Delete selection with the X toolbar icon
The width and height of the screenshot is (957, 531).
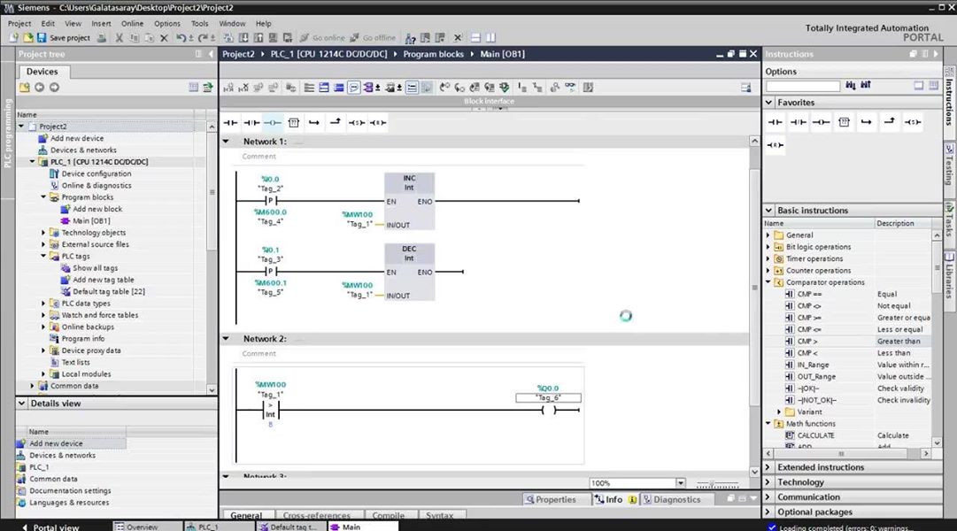pos(164,38)
